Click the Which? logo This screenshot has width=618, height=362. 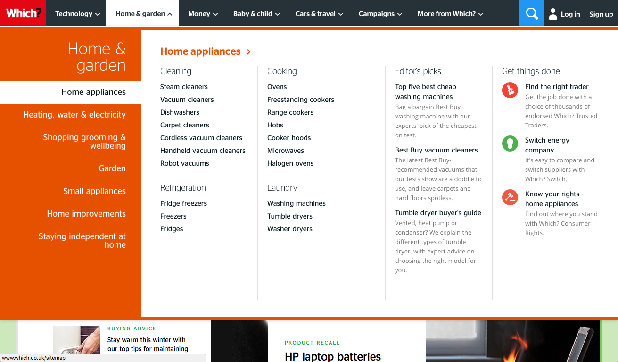23,13
